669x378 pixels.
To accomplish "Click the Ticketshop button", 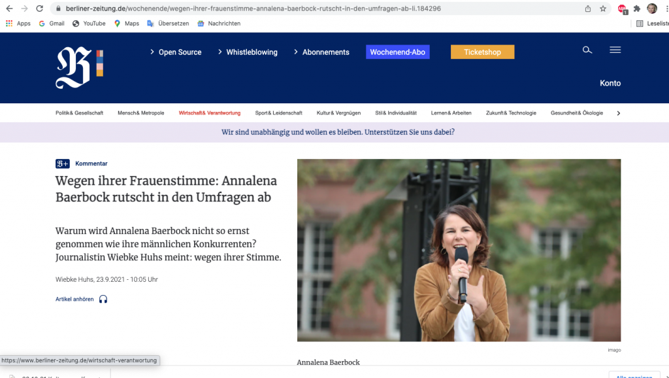I will (482, 52).
